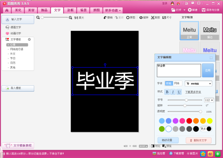Select 动画闪字 in the sidebar
The image size is (223, 158).
click(13, 33)
